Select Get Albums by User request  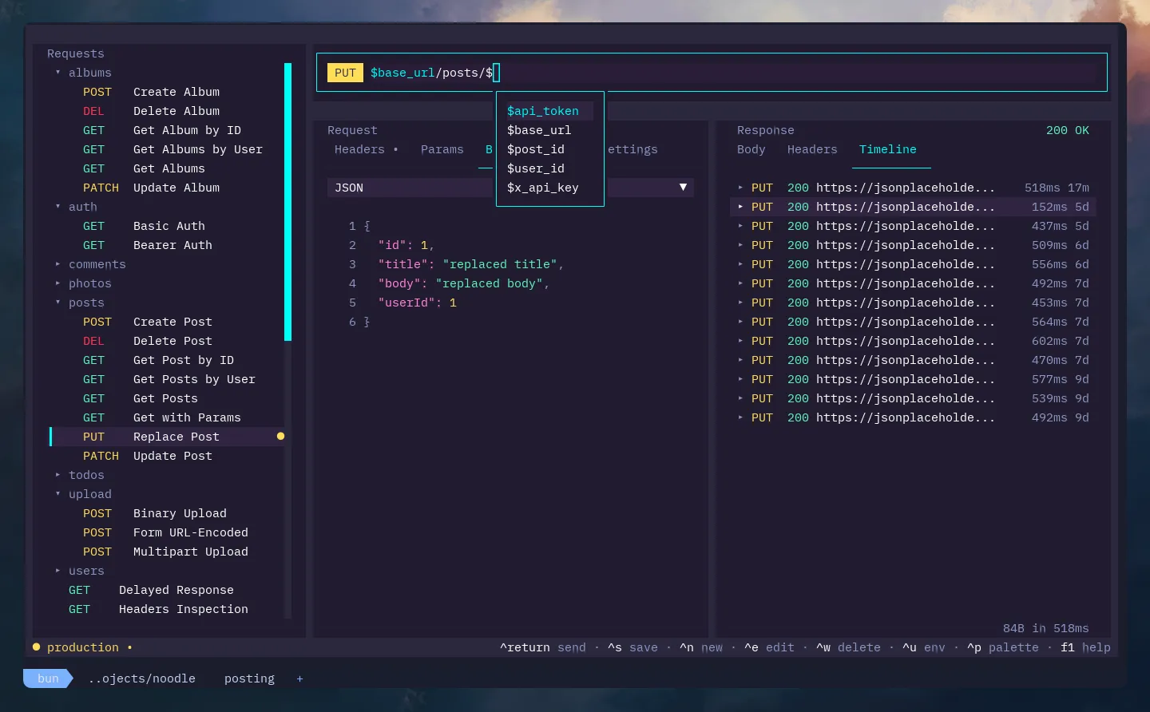tap(198, 149)
